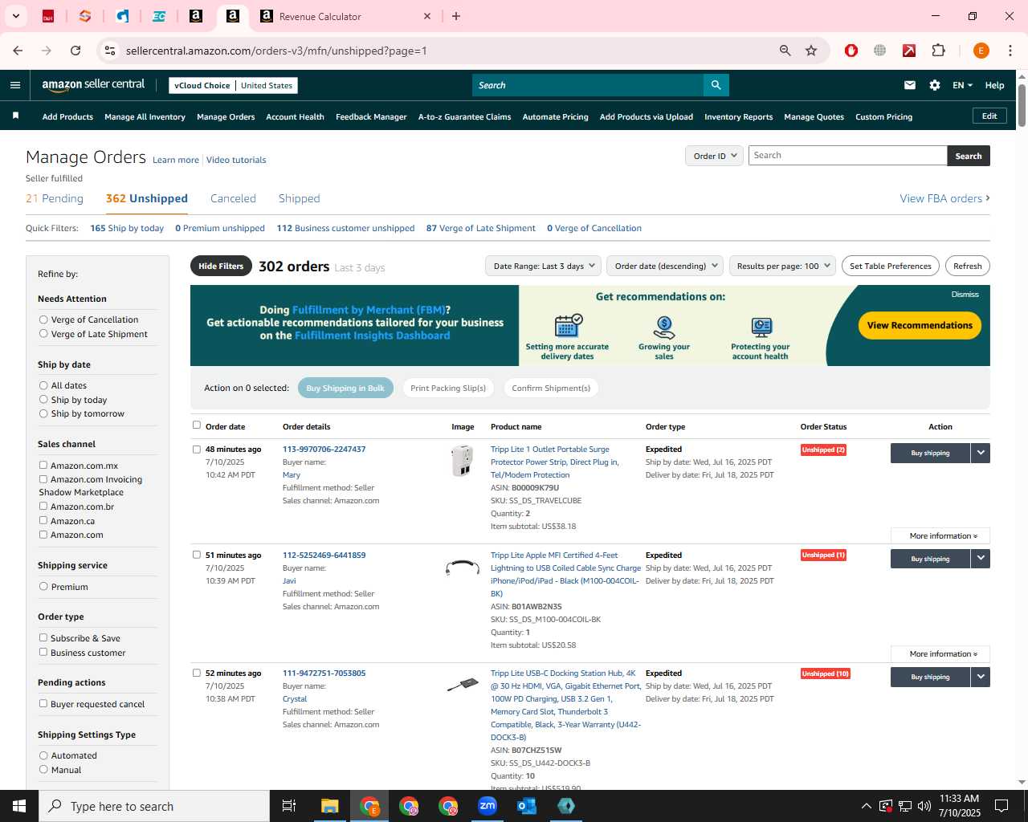Open a new browser tab with plus
1028x822 pixels.
click(456, 16)
